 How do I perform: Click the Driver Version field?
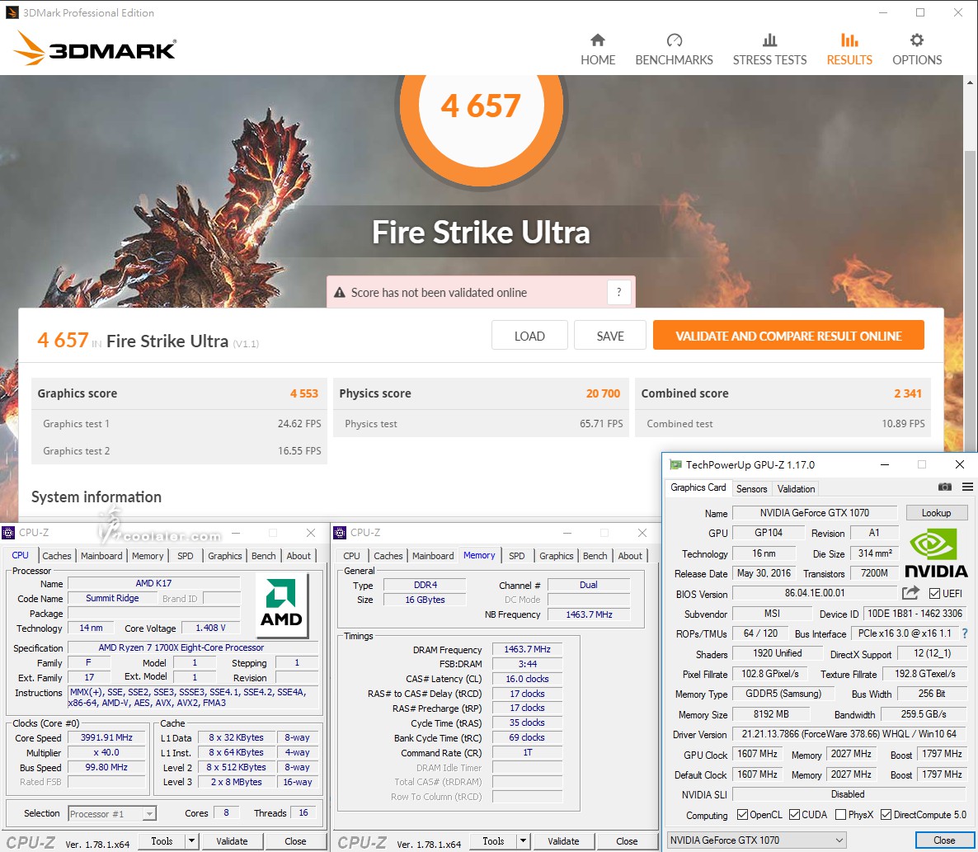(849, 734)
